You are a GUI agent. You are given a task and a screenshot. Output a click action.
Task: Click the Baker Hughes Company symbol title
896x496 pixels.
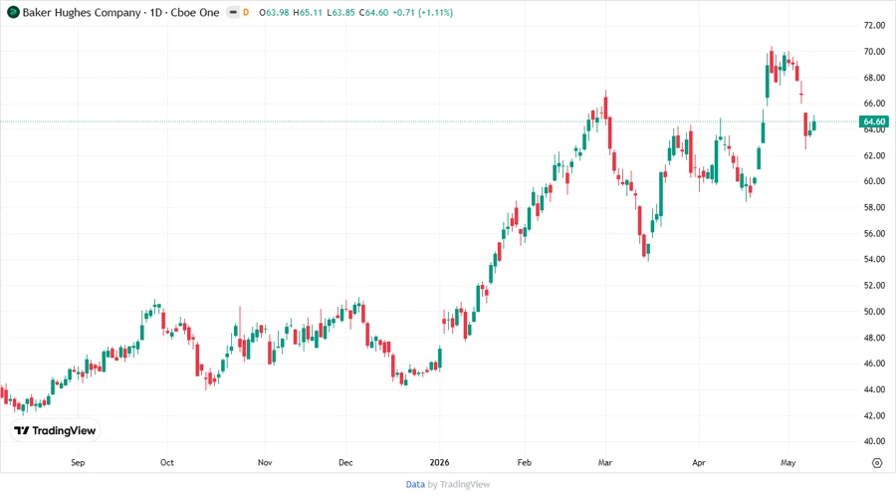click(82, 13)
